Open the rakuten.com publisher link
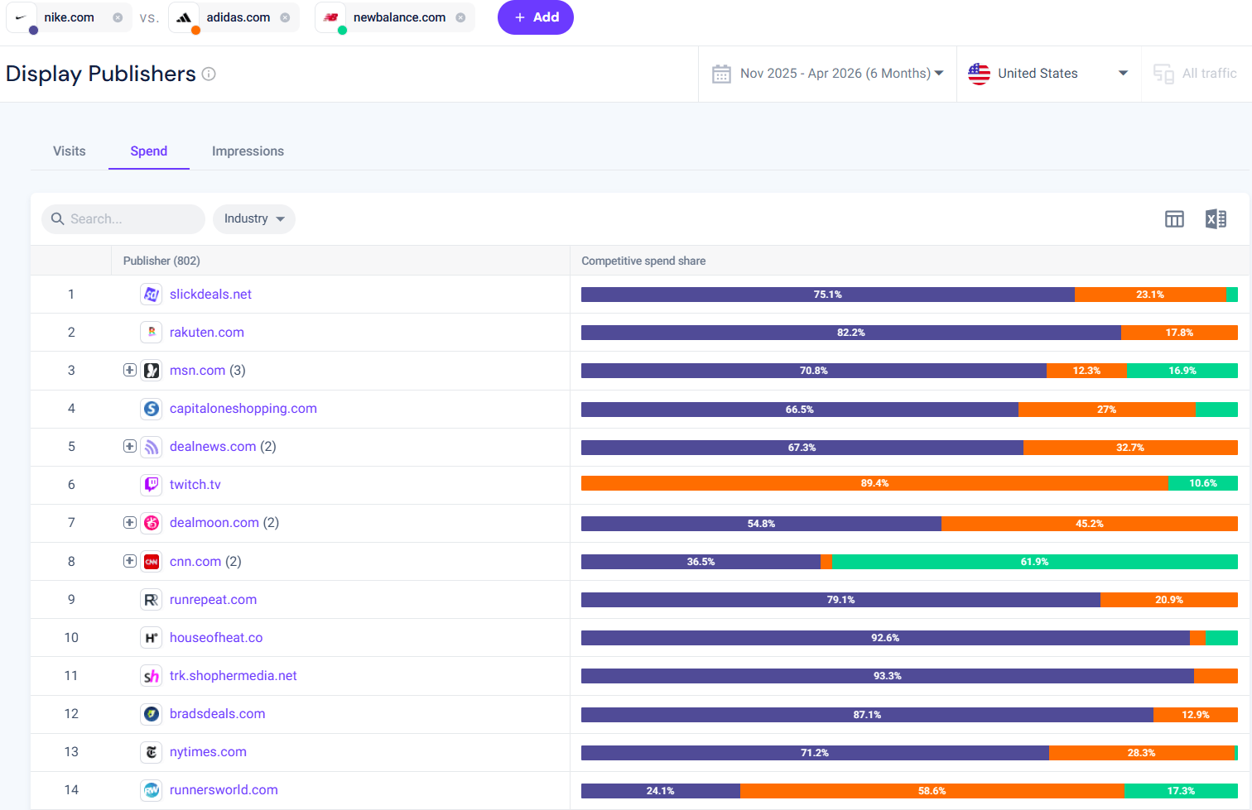The width and height of the screenshot is (1252, 810). tap(207, 333)
